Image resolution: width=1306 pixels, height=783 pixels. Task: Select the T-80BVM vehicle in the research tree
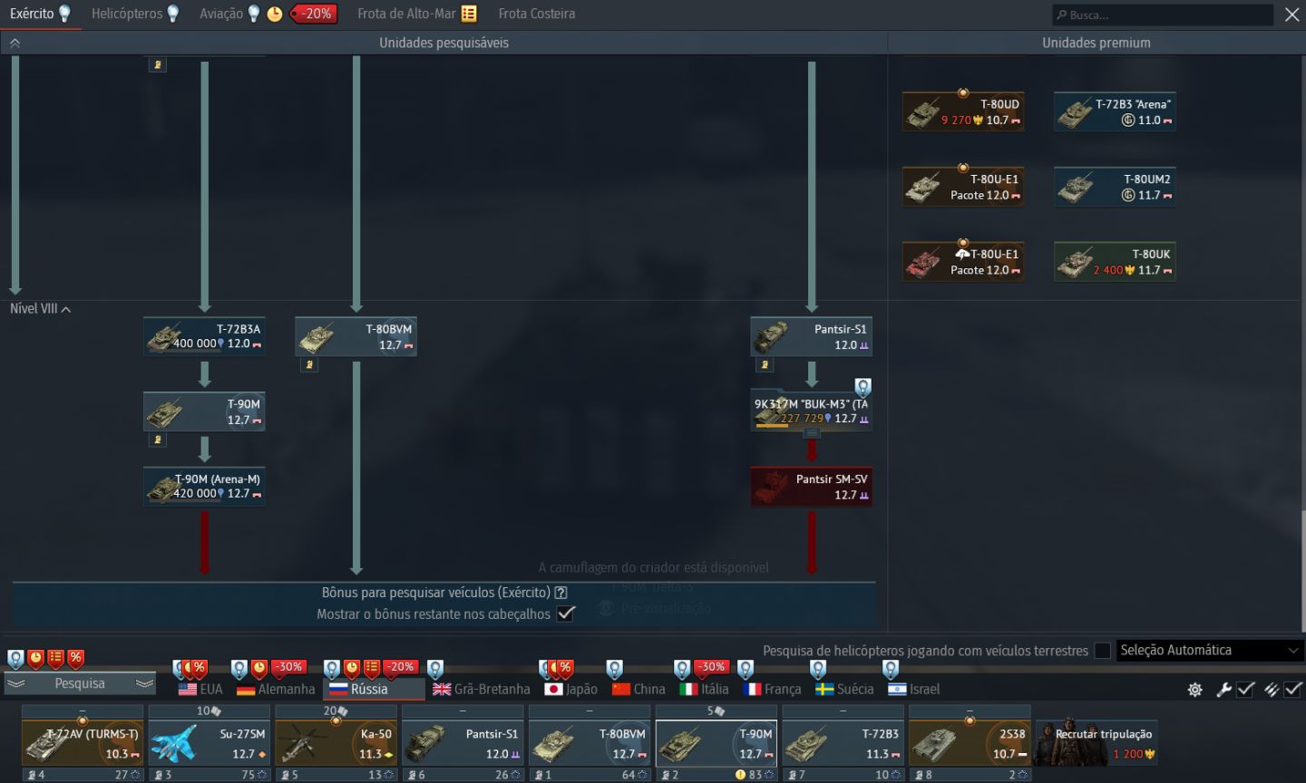tap(356, 336)
